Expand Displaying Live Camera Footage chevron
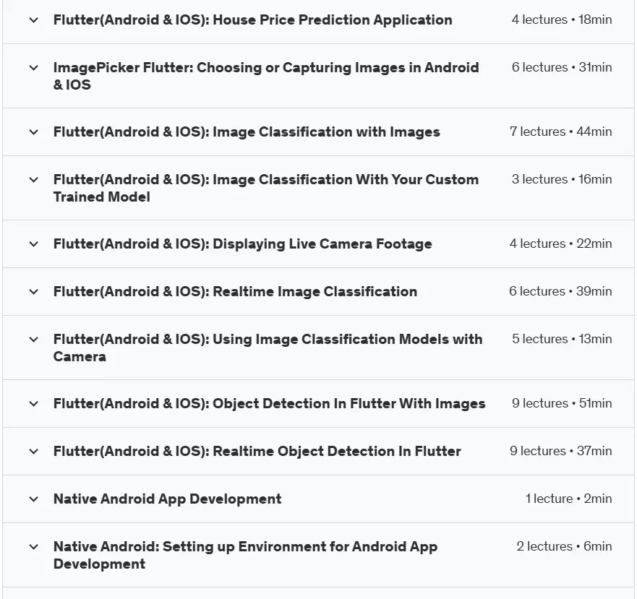The width and height of the screenshot is (637, 599). [34, 244]
